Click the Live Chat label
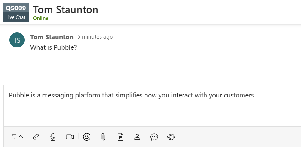The width and height of the screenshot is (301, 150). (x=16, y=17)
